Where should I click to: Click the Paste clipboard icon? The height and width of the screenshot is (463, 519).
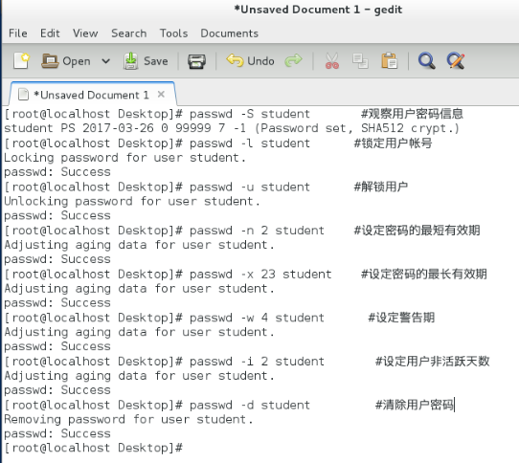click(x=389, y=61)
